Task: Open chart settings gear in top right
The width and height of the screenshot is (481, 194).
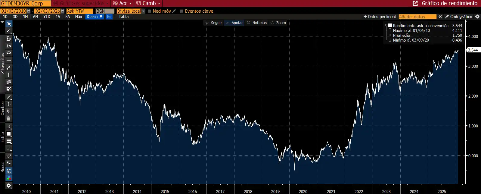Action: [x=477, y=17]
